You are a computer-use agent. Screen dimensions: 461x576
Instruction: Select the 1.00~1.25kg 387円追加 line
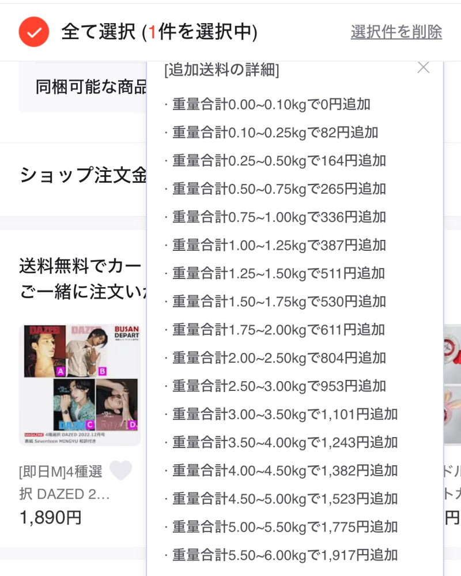pyautogui.click(x=275, y=245)
